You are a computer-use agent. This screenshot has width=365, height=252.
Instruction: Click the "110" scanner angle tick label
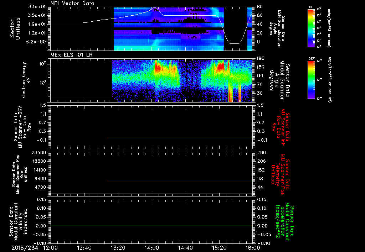[261, 76]
